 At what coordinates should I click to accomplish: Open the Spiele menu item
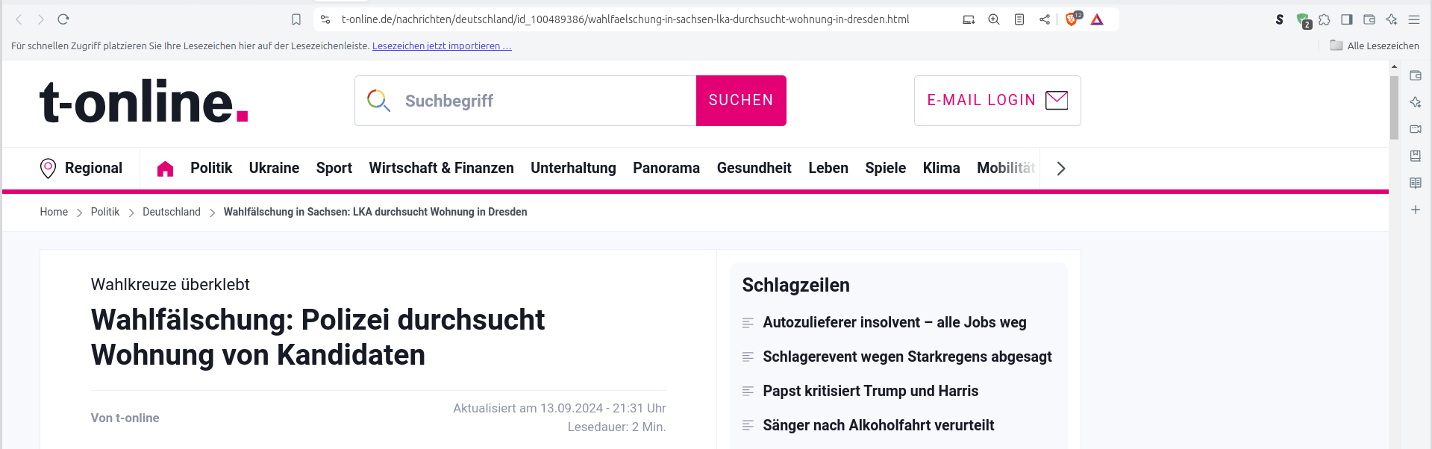(886, 169)
